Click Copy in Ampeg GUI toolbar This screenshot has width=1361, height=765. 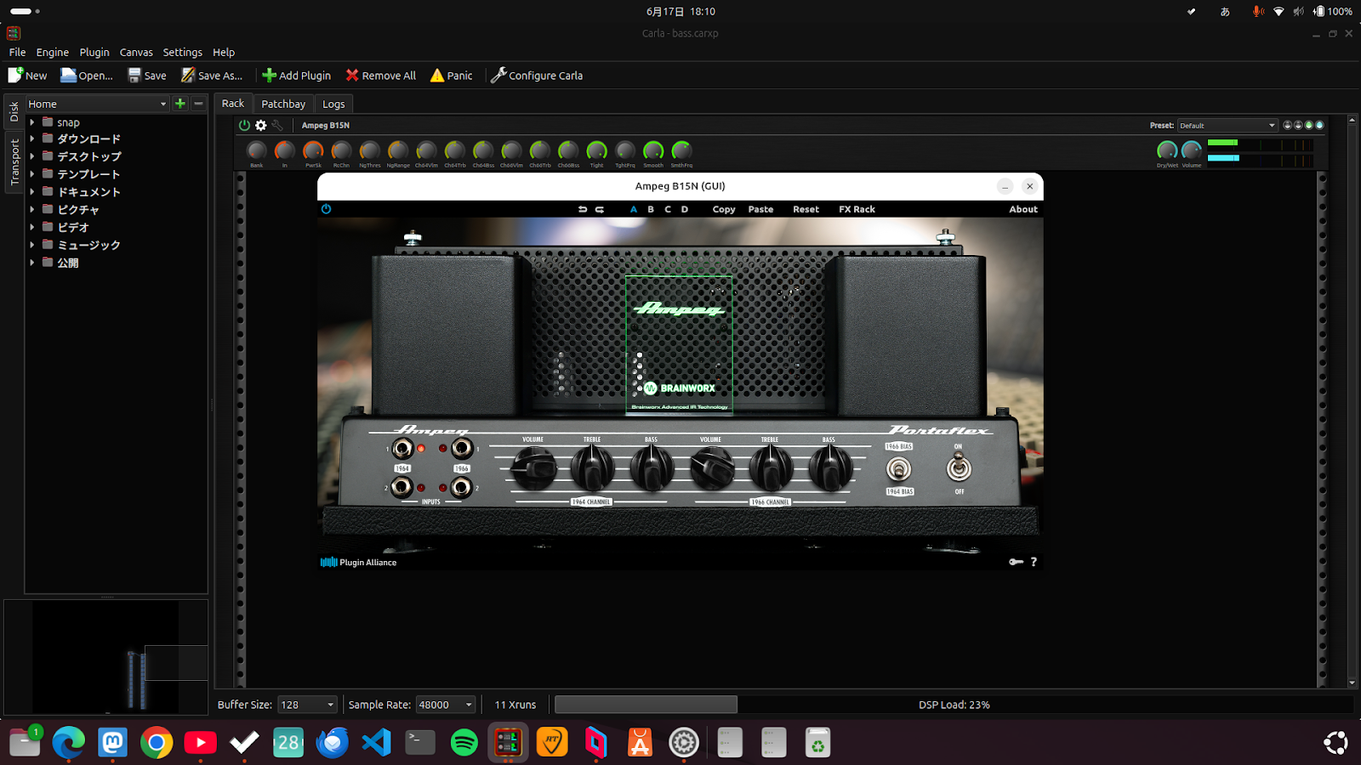[724, 209]
